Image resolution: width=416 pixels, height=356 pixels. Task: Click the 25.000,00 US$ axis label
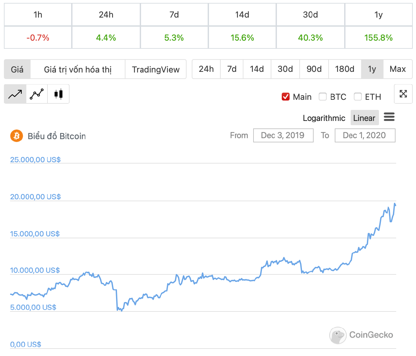[x=35, y=160]
